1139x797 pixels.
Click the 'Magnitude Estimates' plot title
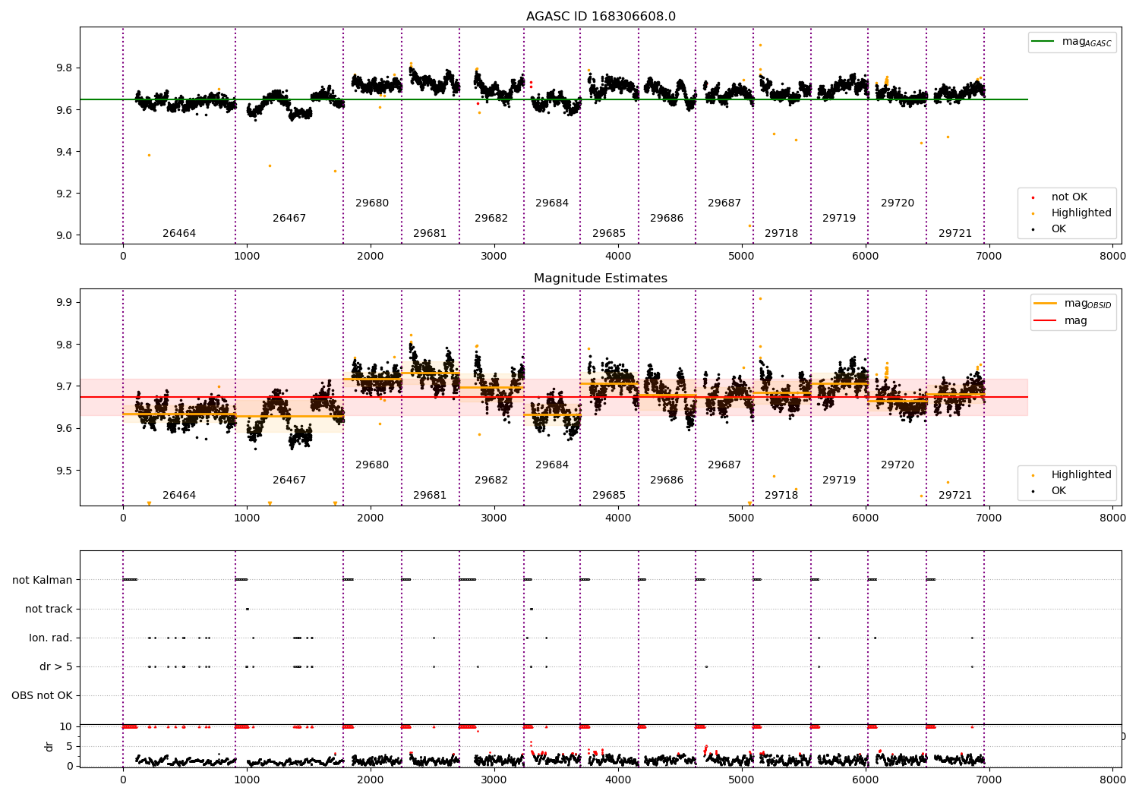(x=601, y=279)
